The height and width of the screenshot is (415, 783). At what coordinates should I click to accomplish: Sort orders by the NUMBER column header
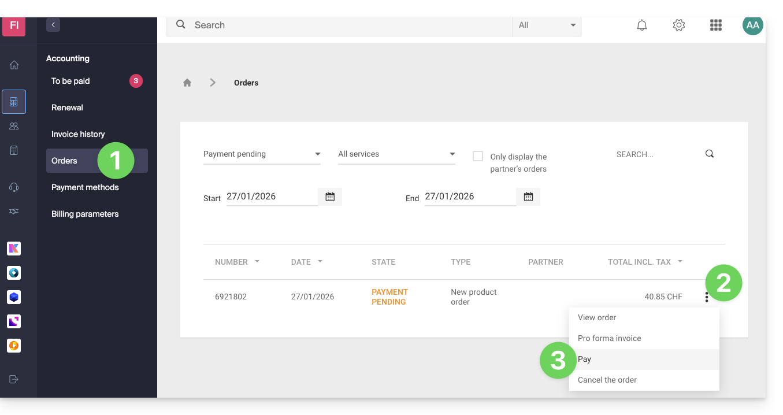[x=232, y=262]
